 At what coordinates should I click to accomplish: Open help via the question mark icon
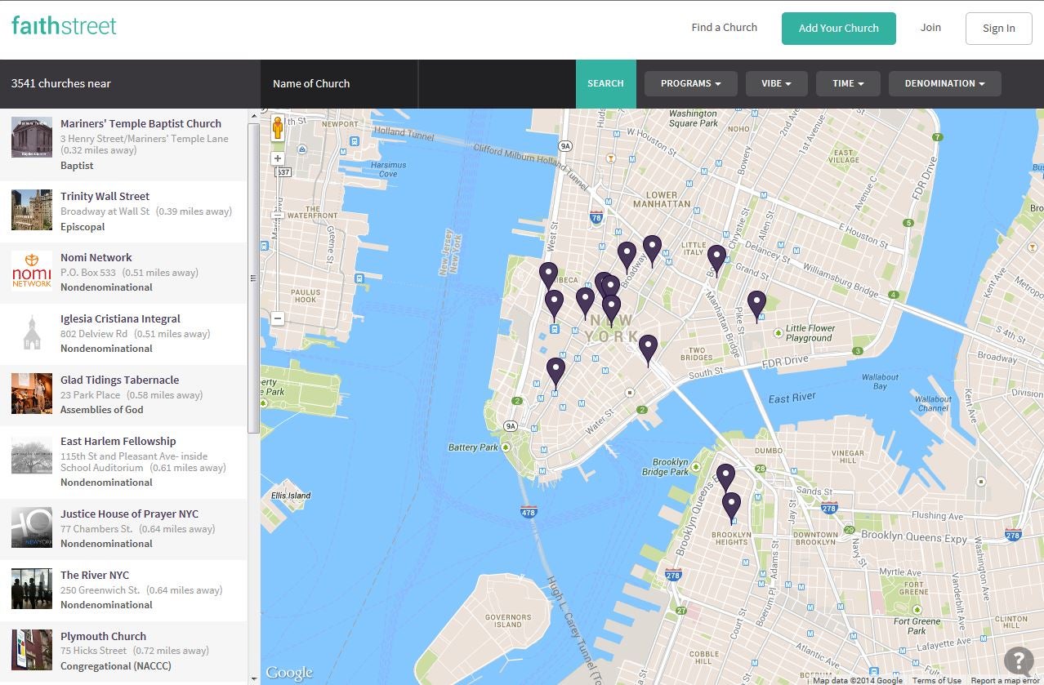click(1018, 661)
